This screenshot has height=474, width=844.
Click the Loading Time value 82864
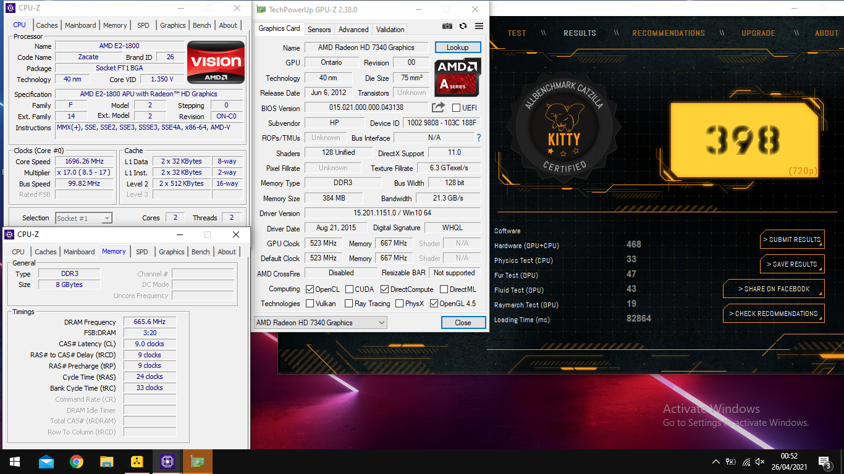[x=639, y=319]
